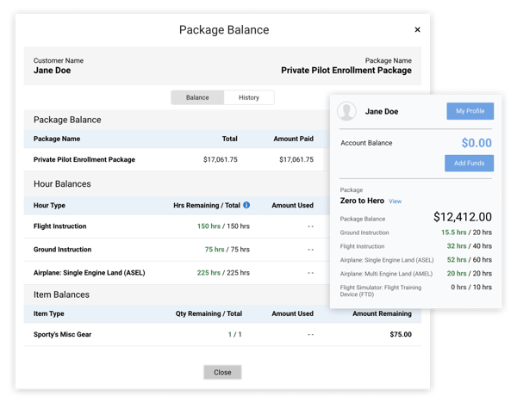Click the Flight Simulator: Flight Training Device label
This screenshot has width=517, height=409.
click(381, 291)
